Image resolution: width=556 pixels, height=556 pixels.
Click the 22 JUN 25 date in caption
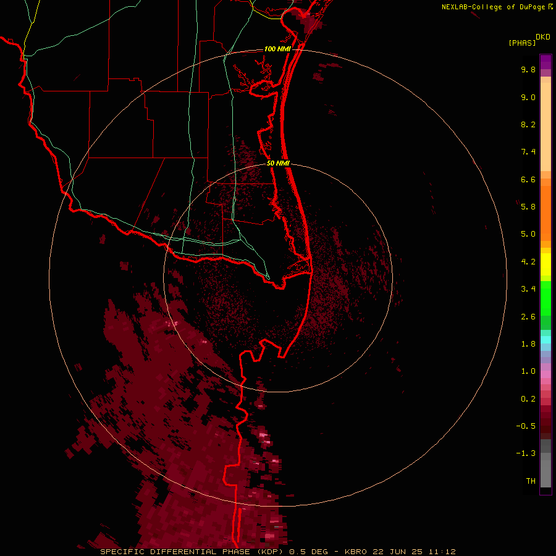pos(397,552)
